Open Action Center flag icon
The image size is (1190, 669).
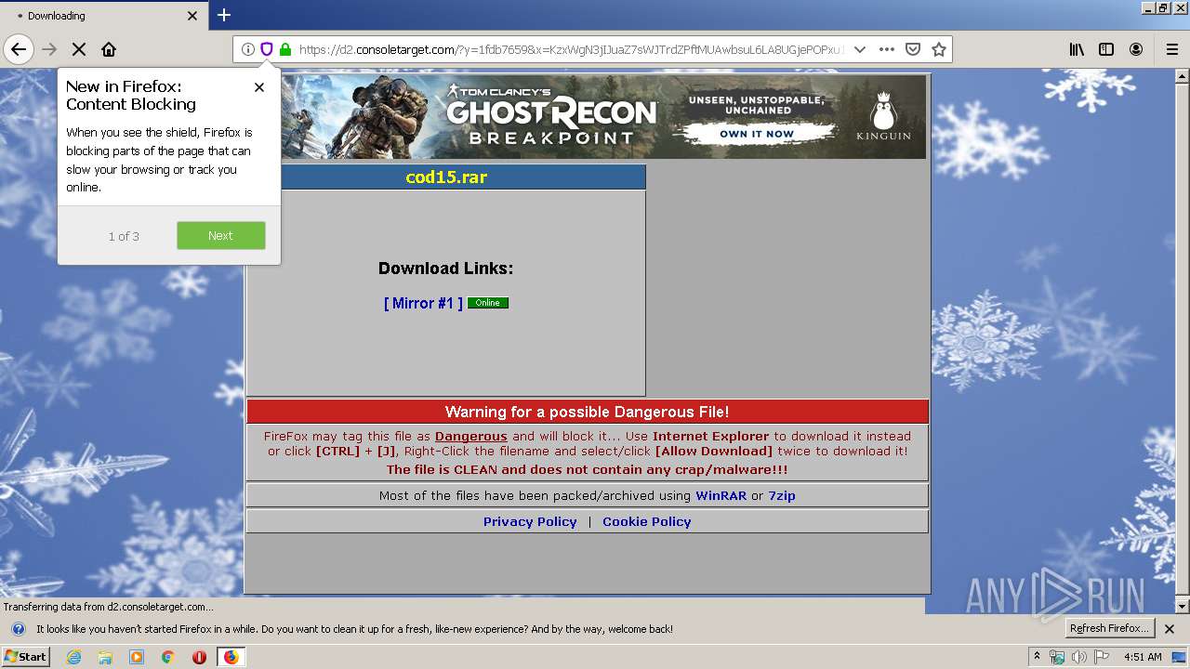(1103, 657)
